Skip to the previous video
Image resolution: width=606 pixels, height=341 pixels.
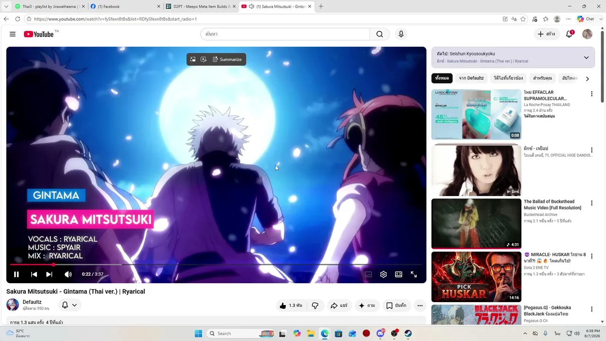point(34,274)
